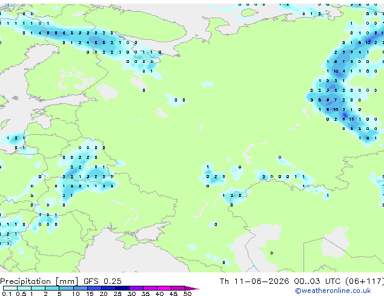Pick the 40–45 mm magenta legend color
Screen dimensions: 384x296
pyautogui.click(x=164, y=288)
